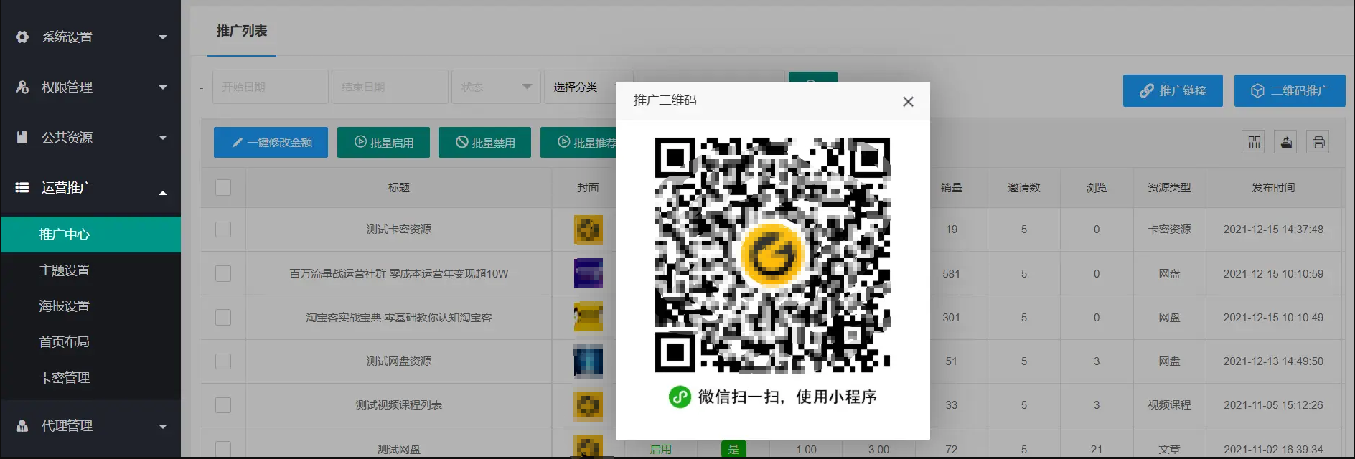Click the WeChat mini-program logo icon

(x=680, y=397)
